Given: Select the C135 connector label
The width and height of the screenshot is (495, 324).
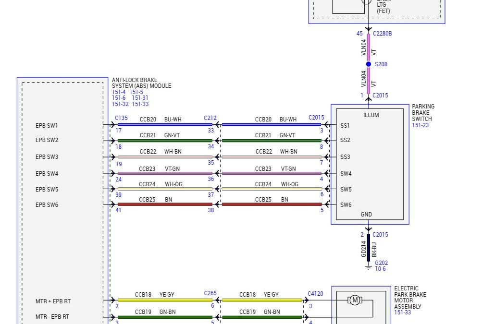Looking at the screenshot, I should [x=122, y=118].
